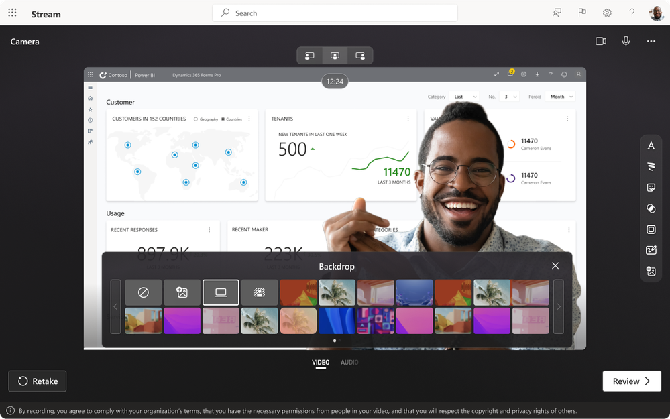Switch to the VIDEO tab
Viewport: 670px width, 419px height.
tap(321, 362)
